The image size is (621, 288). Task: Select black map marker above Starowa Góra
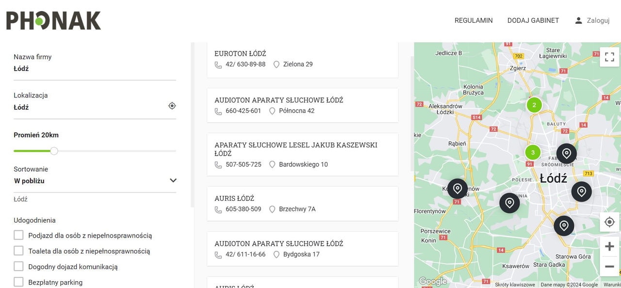coord(564,226)
